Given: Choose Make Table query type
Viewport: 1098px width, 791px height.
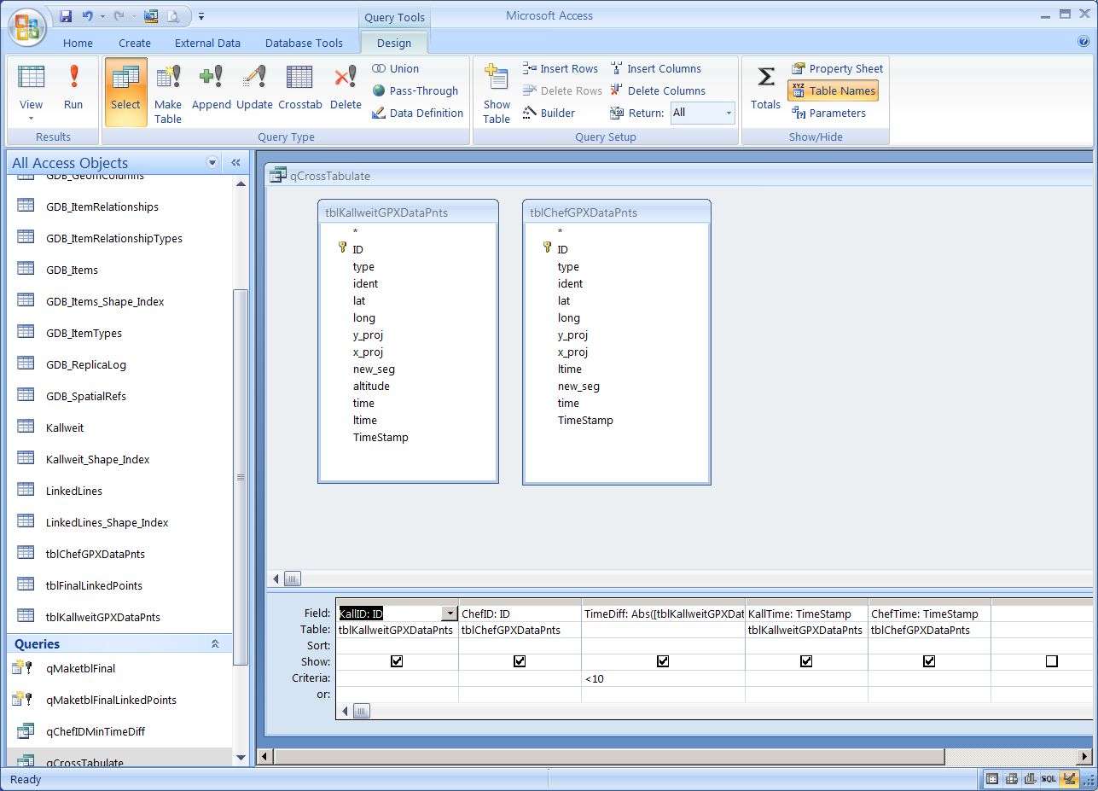Looking at the screenshot, I should (x=168, y=92).
